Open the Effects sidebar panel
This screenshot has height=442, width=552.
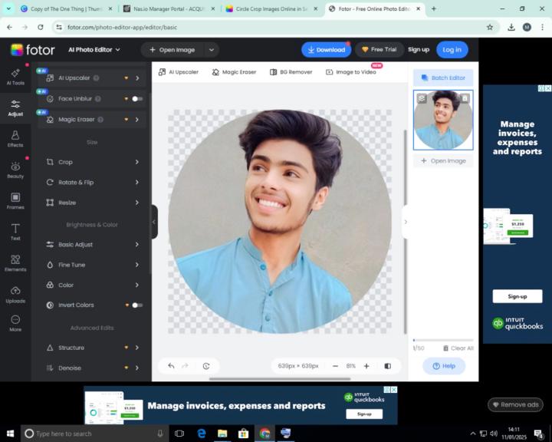(x=15, y=139)
